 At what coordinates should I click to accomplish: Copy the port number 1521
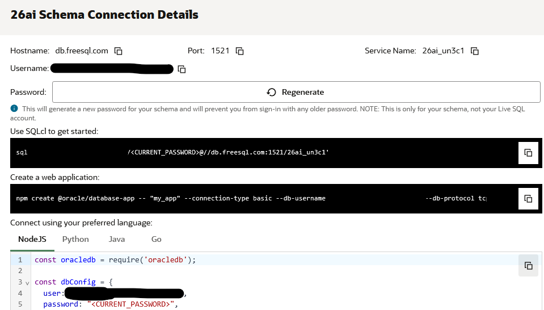coord(240,51)
